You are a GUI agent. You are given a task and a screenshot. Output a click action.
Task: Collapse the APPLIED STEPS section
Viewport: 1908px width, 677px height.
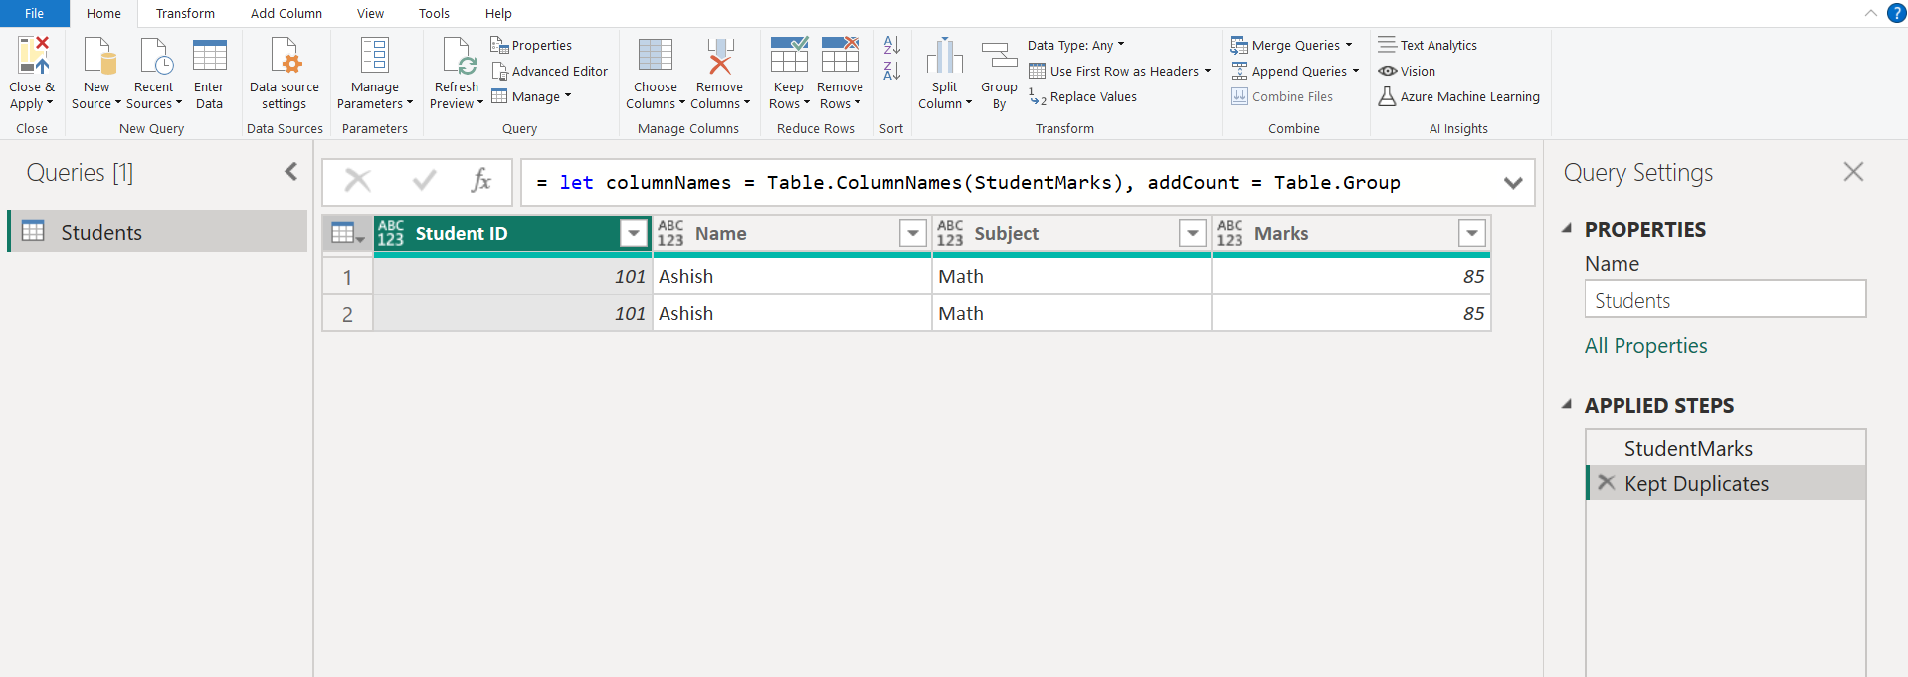pyautogui.click(x=1567, y=405)
